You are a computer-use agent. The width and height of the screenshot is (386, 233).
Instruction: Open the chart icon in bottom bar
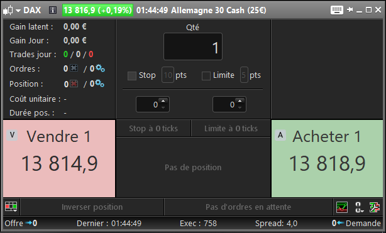[x=342, y=207]
